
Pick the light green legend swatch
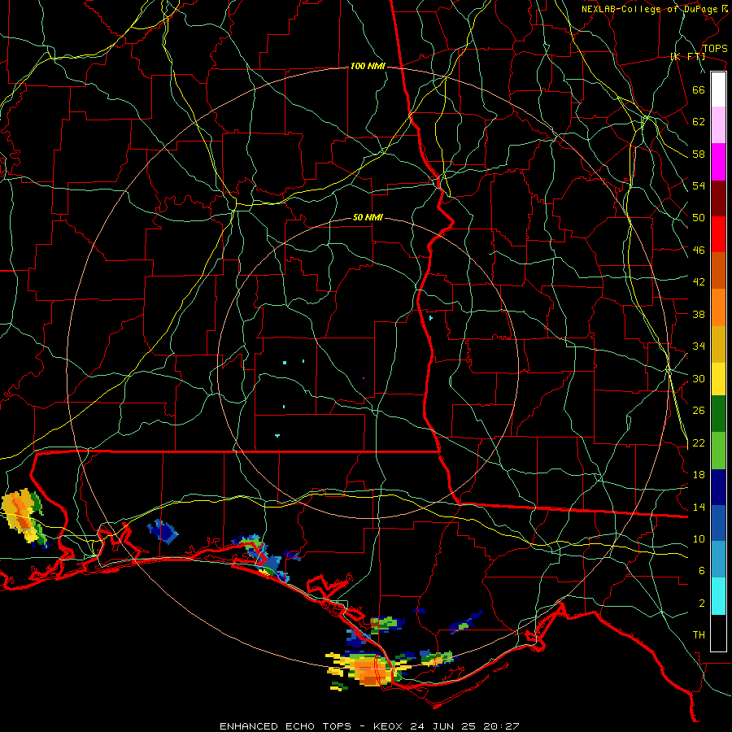[x=718, y=451]
